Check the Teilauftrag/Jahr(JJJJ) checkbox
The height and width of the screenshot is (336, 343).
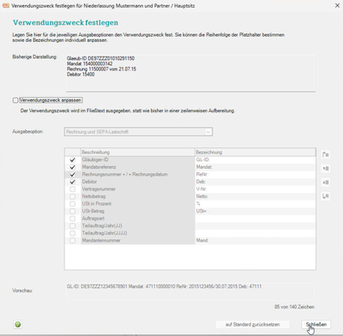tap(73, 233)
